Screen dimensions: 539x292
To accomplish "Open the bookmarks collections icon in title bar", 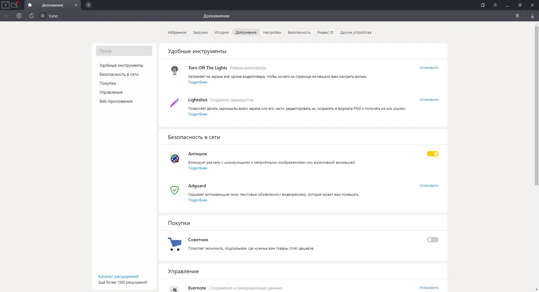I will pyautogui.click(x=483, y=5).
